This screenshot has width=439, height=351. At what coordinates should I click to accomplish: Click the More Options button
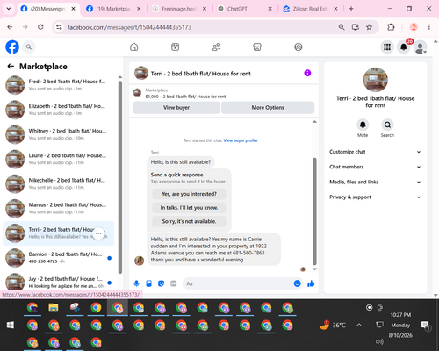[268, 108]
